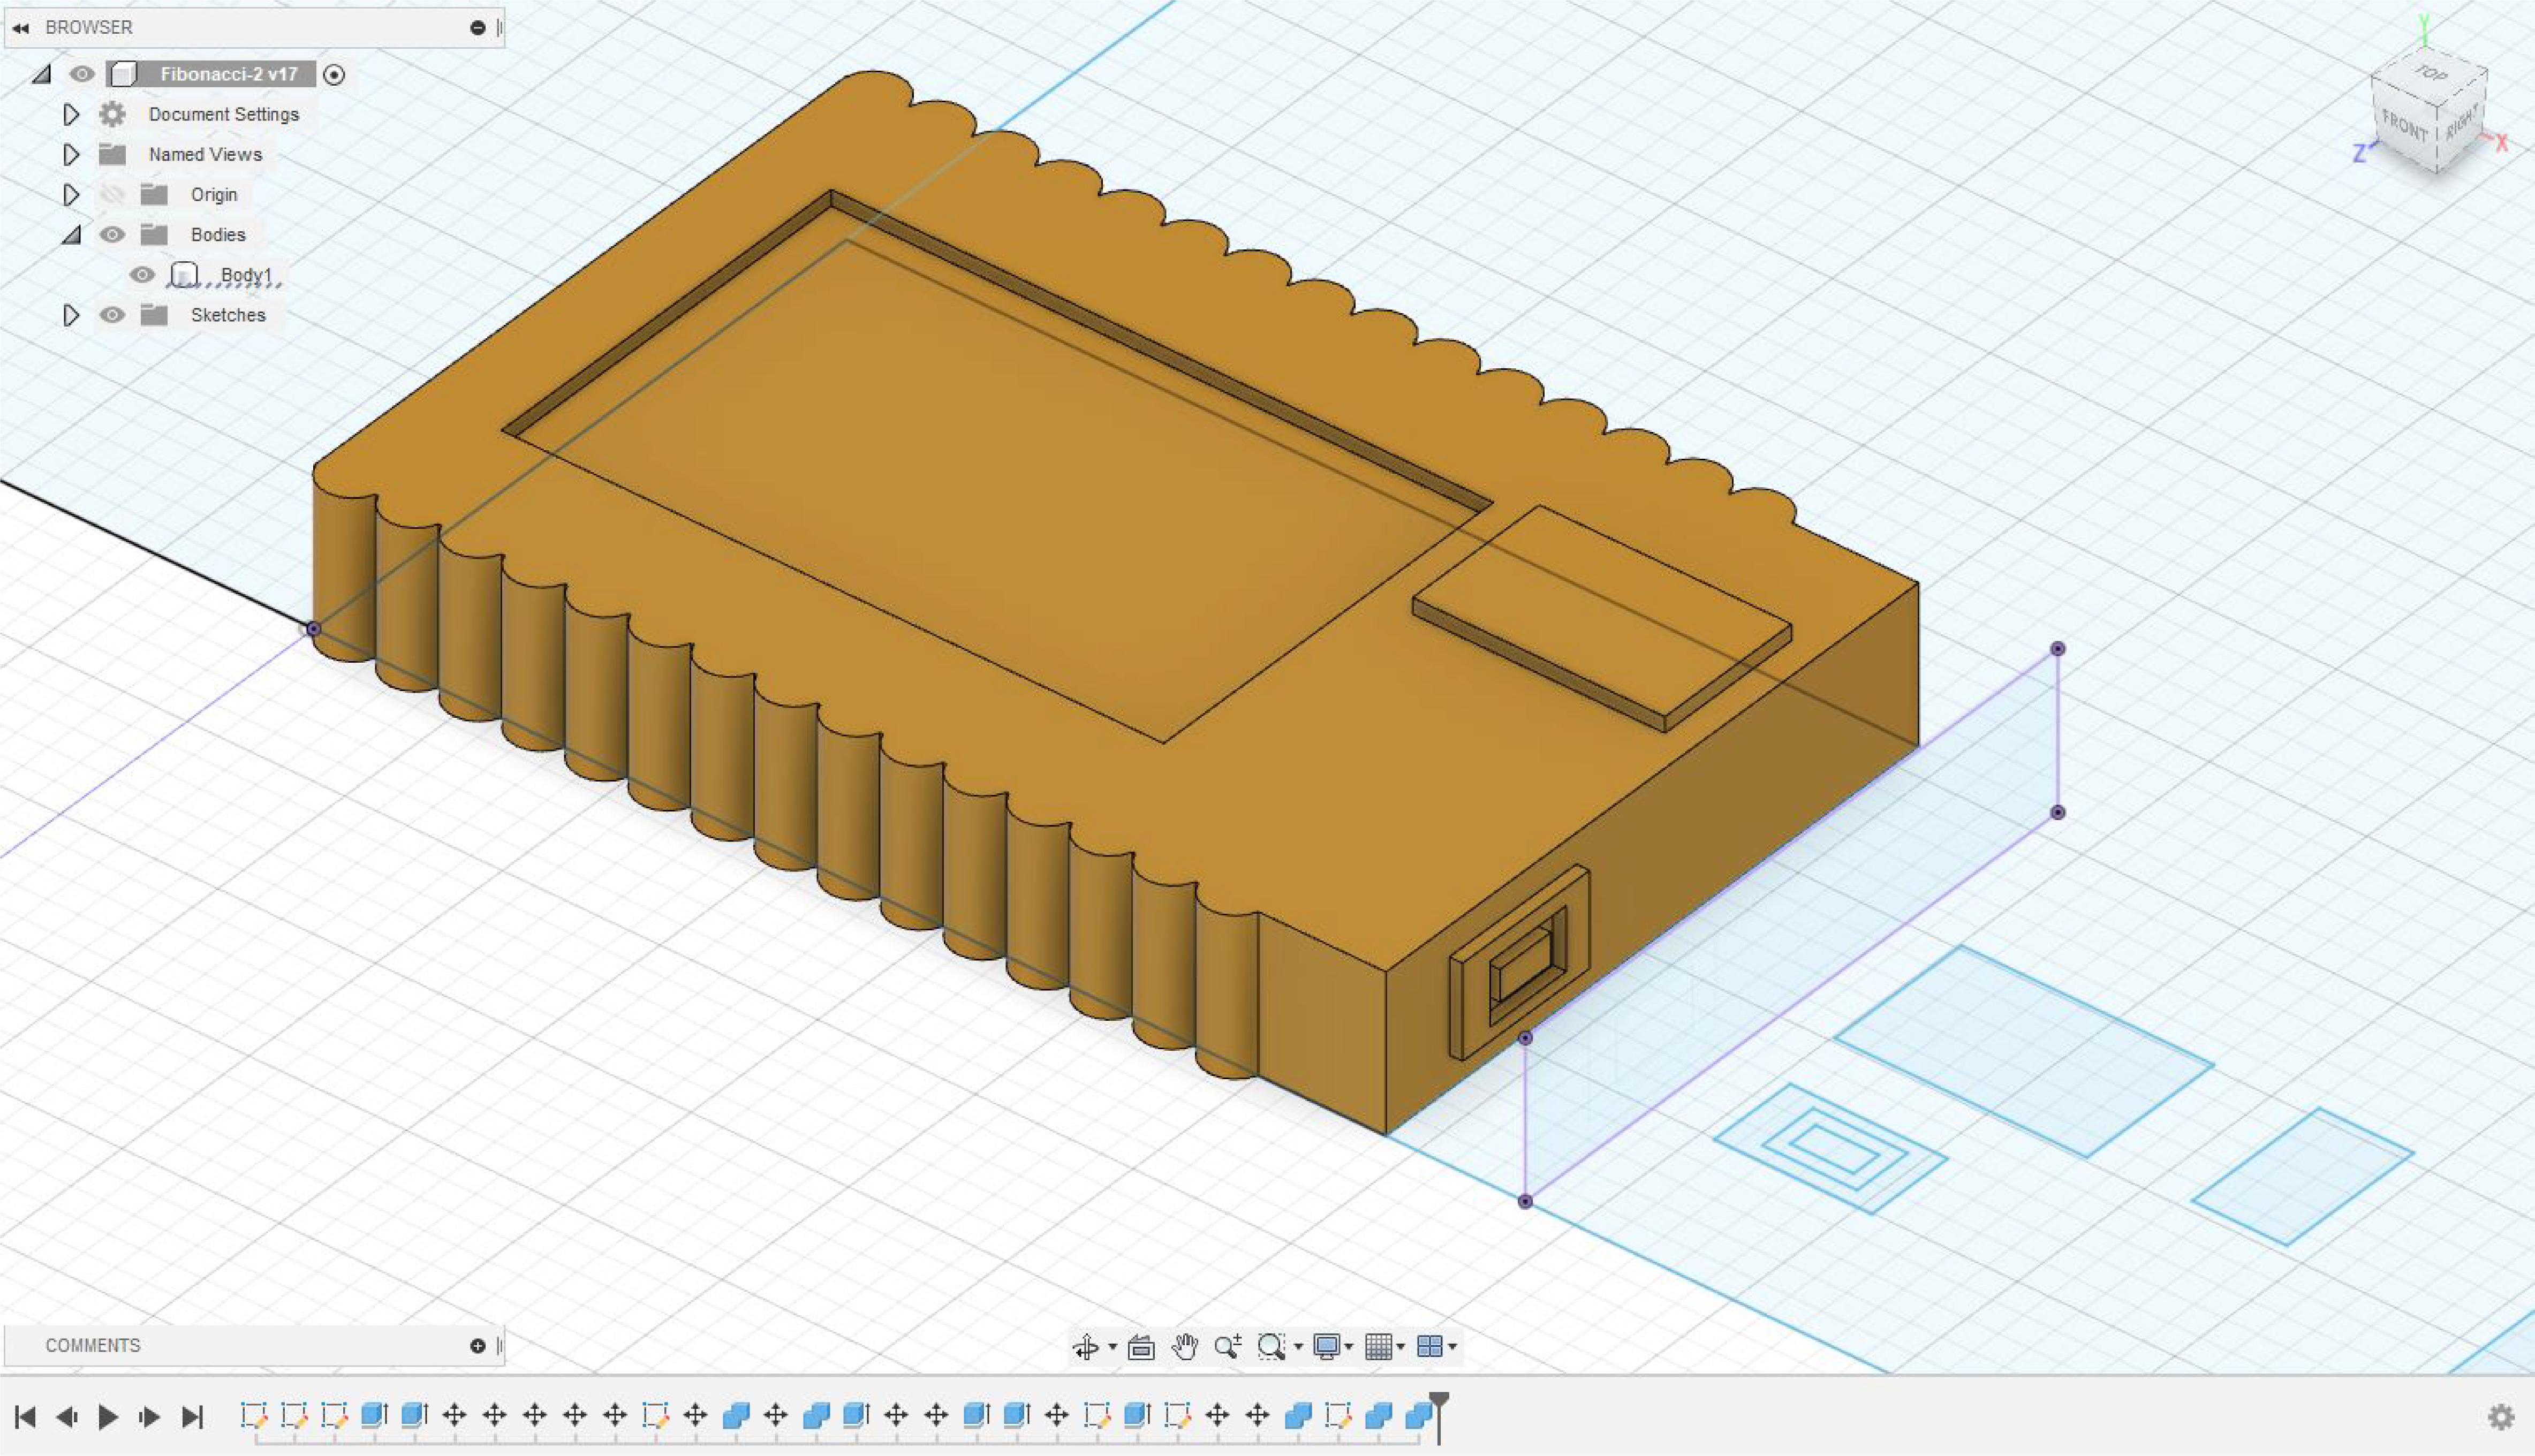Click the Viewports layout icon

[x=1430, y=1347]
